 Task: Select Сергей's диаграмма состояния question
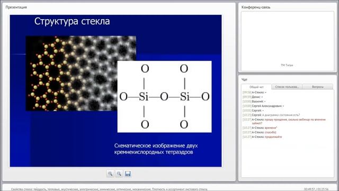point(271,115)
